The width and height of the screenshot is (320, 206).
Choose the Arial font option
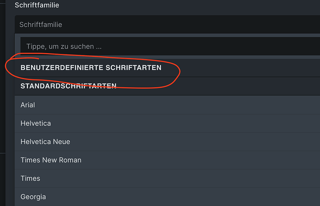coord(28,105)
